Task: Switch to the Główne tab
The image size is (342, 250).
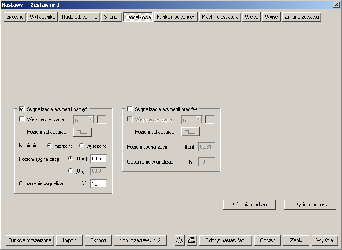Action: 15,17
